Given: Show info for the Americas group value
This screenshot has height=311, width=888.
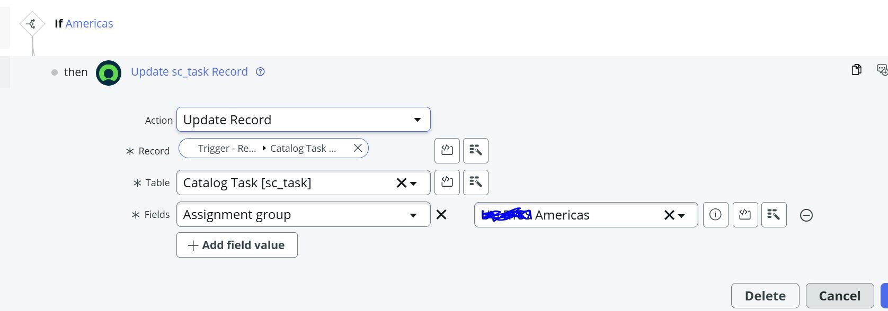Looking at the screenshot, I should (715, 215).
